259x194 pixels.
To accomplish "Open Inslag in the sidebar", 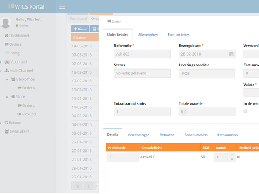I will (x=12, y=53).
